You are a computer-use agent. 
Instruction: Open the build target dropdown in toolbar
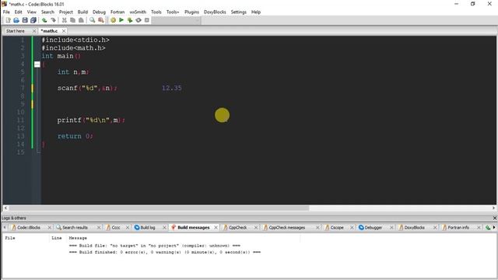pos(176,20)
